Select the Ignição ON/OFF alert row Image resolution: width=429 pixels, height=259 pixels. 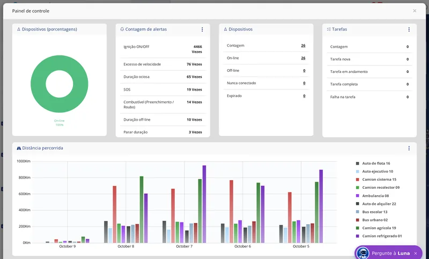(x=163, y=49)
